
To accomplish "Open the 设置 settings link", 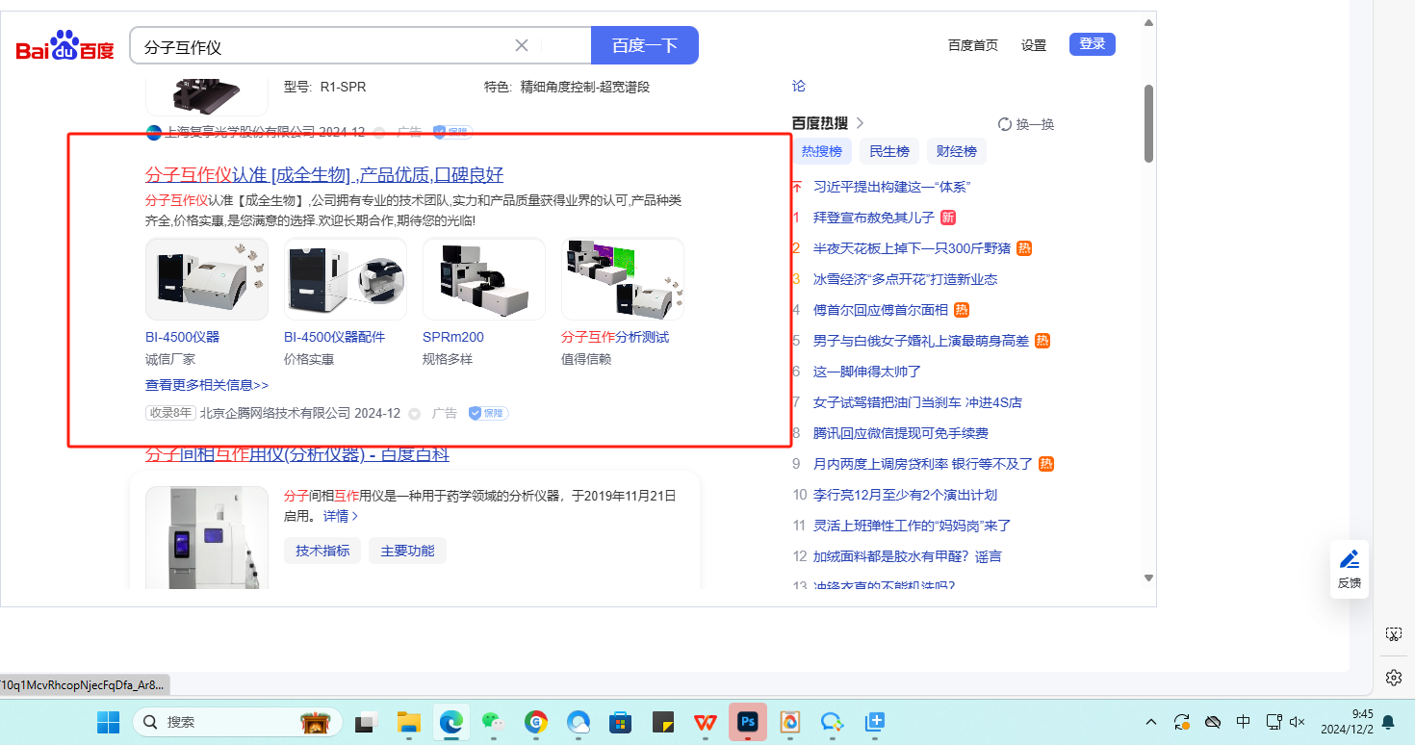I will tap(1034, 45).
